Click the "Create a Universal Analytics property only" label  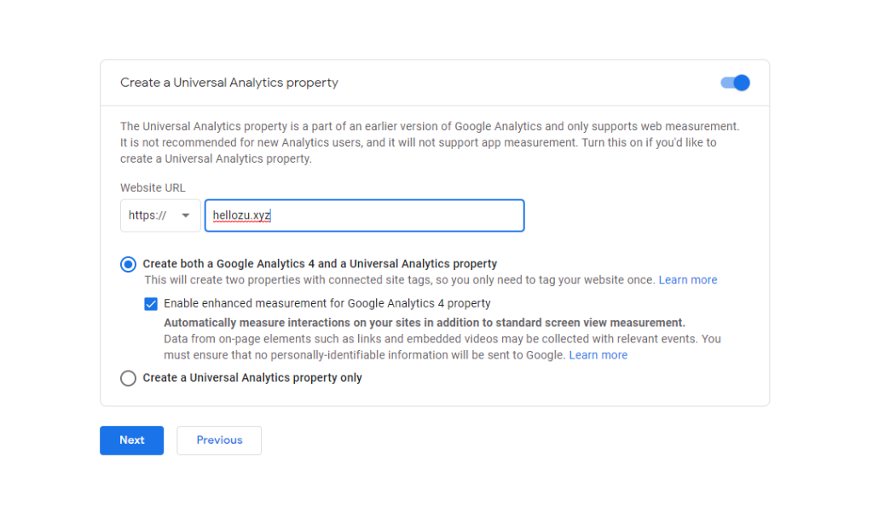252,378
